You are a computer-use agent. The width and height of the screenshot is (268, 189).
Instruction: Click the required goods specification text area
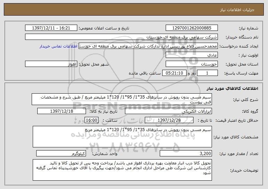pyautogui.click(x=122, y=137)
